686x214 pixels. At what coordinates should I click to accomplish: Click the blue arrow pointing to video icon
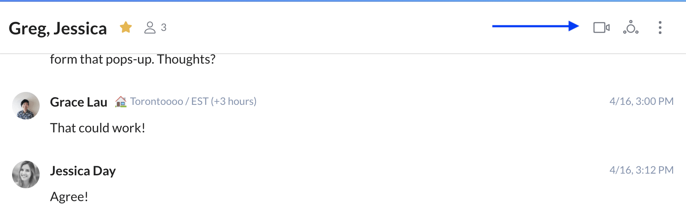[535, 26]
